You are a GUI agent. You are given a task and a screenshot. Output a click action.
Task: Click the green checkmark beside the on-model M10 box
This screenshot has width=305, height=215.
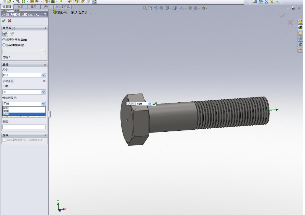click(154, 104)
